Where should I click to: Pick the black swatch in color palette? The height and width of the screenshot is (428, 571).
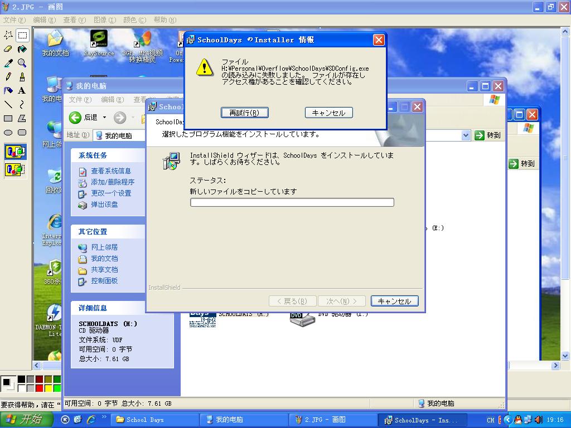tap(22, 379)
